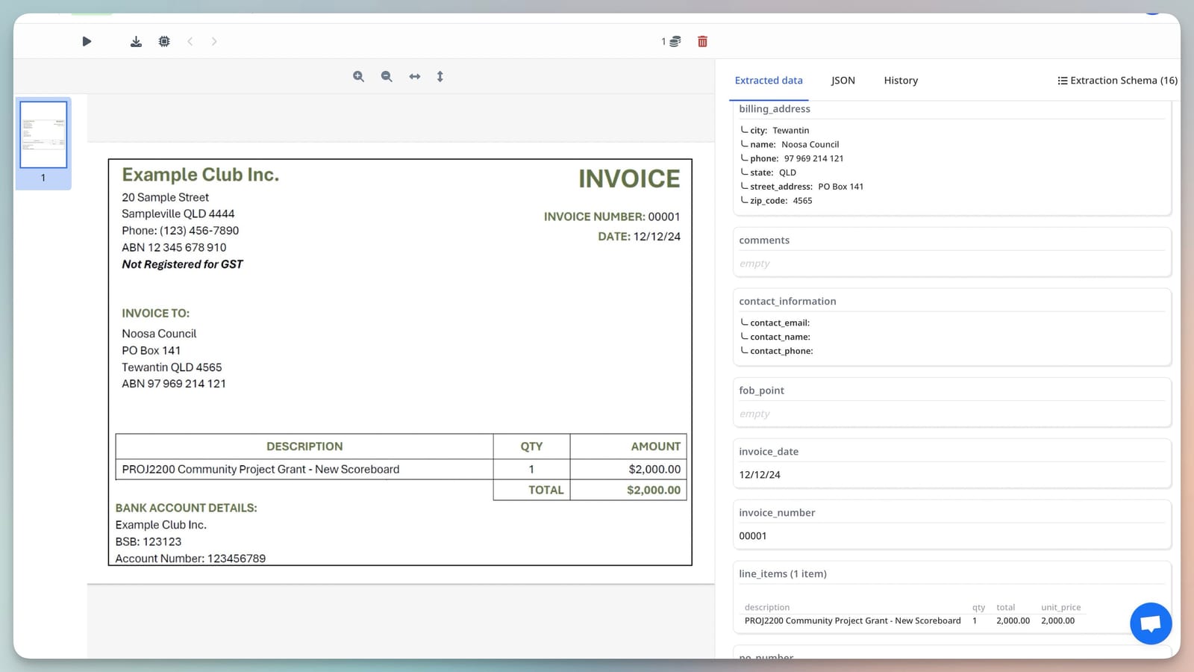Go to previous page with left chevron

190,41
